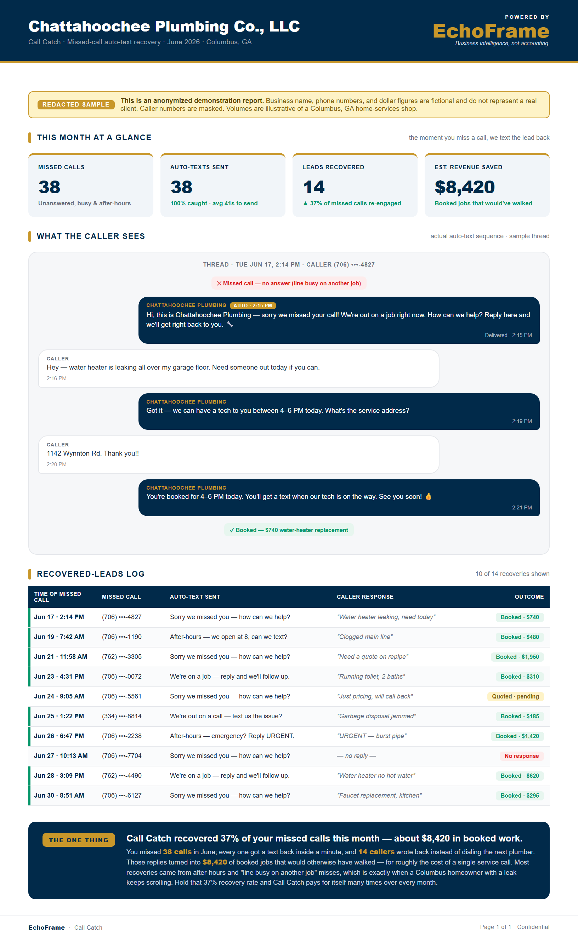Click phone number (706) •••-6127
Screen dimensions: 578x930
click(x=121, y=796)
